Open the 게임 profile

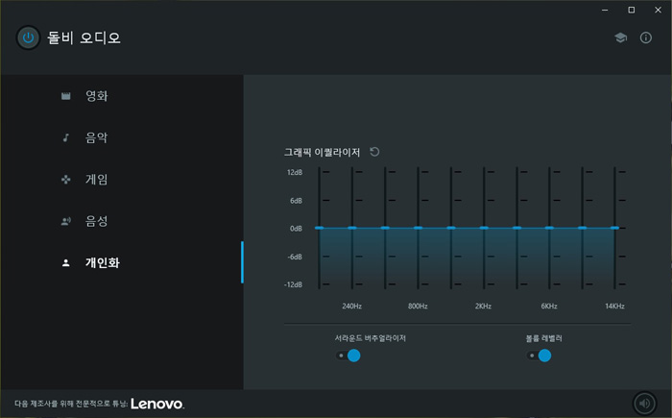[96, 179]
